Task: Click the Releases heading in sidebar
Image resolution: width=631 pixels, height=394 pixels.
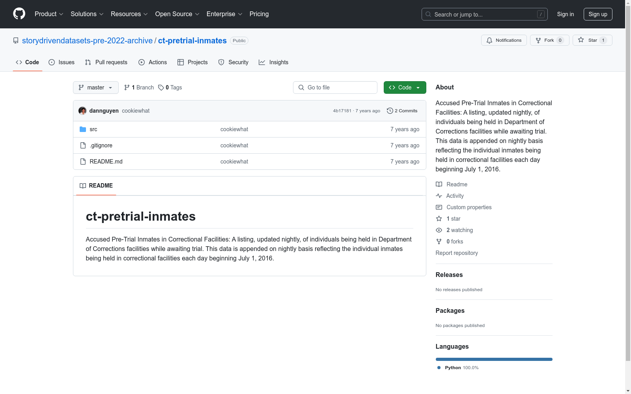Action: coord(449,275)
